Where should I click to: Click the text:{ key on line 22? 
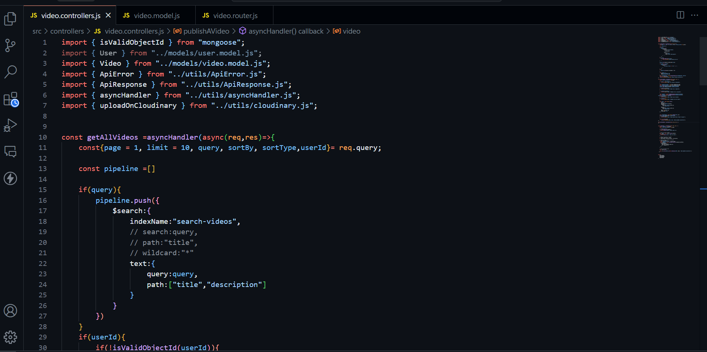[x=142, y=264]
